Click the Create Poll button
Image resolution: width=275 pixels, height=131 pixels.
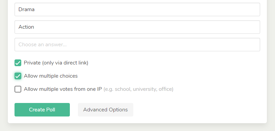click(x=42, y=110)
